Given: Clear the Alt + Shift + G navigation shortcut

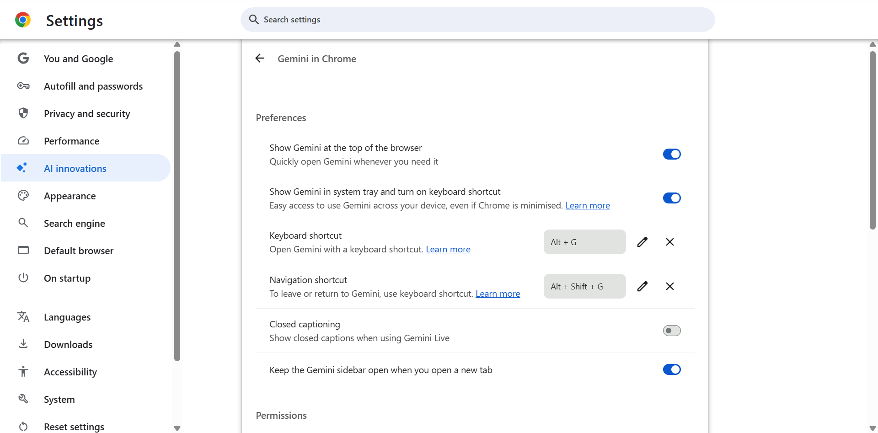Looking at the screenshot, I should [x=670, y=286].
